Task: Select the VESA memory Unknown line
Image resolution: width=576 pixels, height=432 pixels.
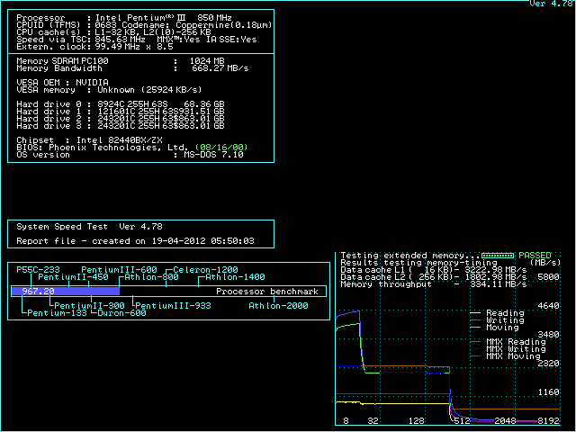Action: tap(109, 90)
